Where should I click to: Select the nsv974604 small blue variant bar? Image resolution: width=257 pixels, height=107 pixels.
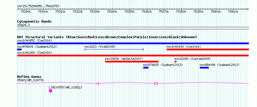[x=19, y=49]
